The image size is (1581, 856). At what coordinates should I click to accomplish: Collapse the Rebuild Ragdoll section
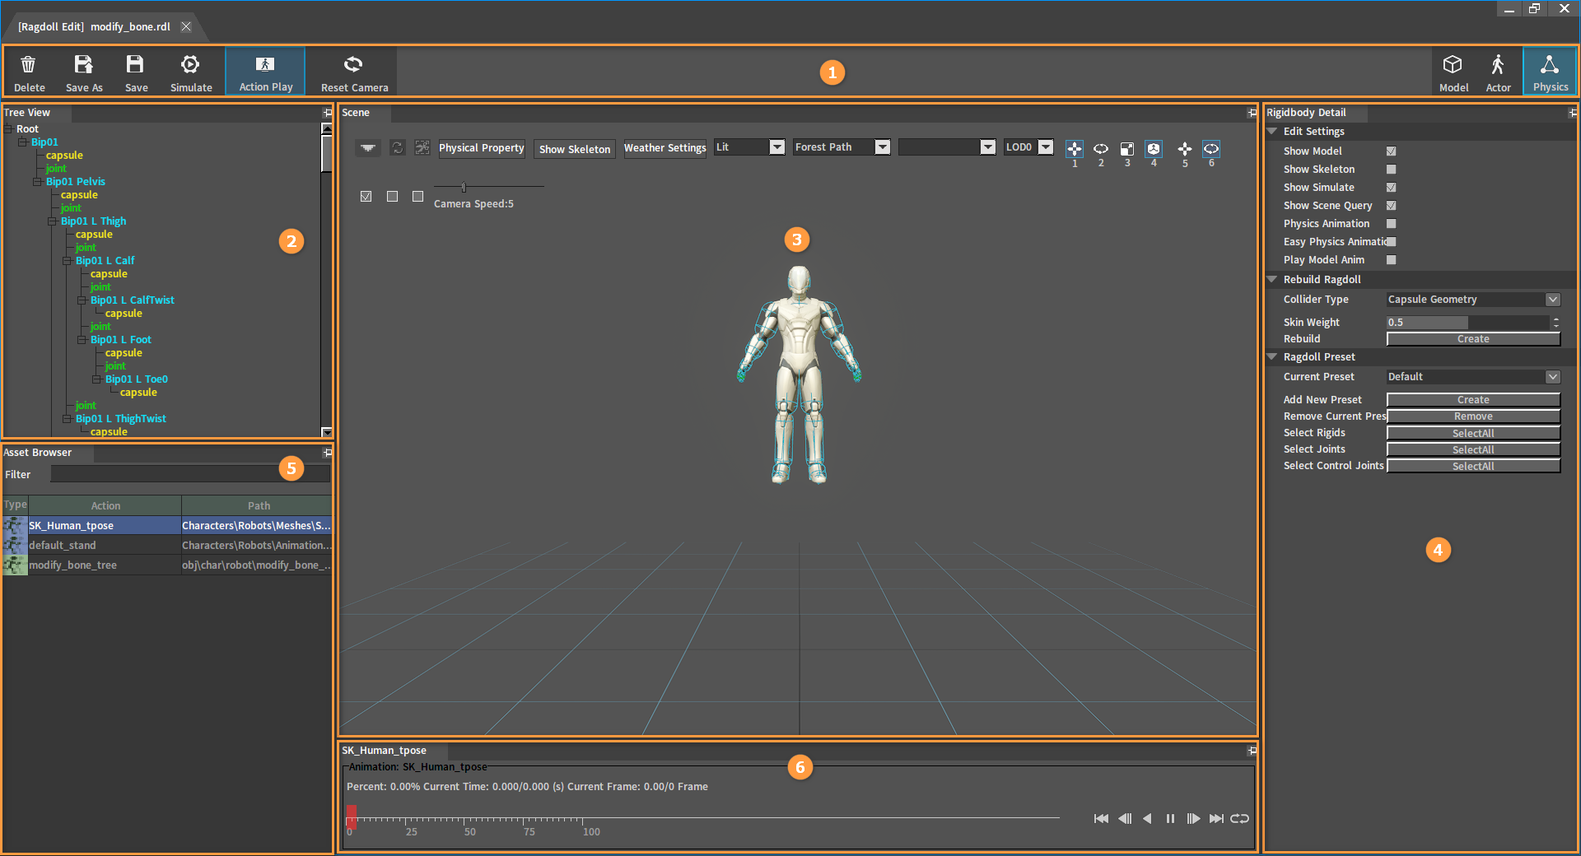click(x=1272, y=280)
